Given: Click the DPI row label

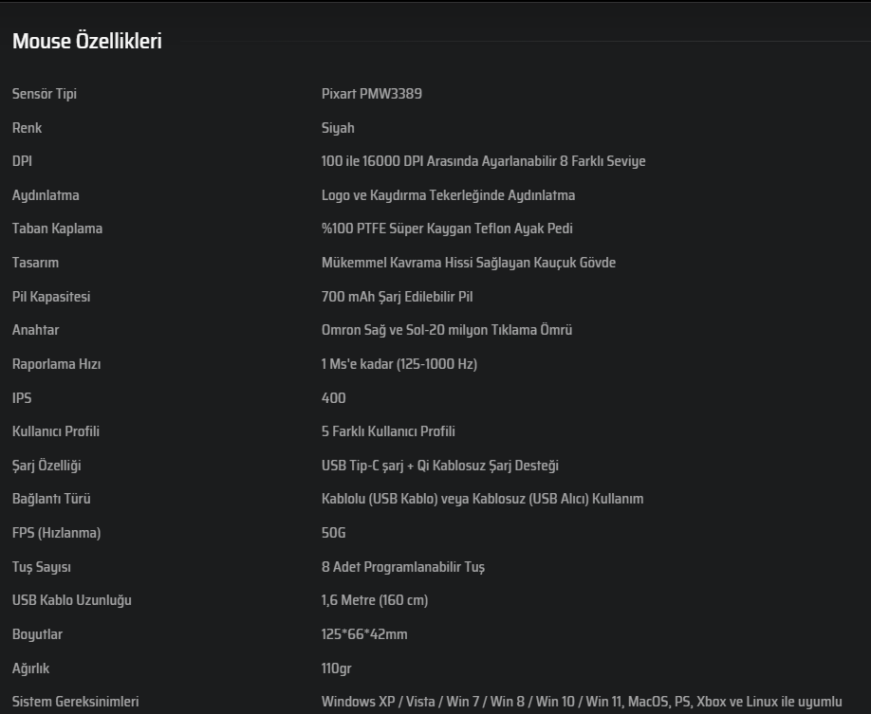Looking at the screenshot, I should point(22,161).
